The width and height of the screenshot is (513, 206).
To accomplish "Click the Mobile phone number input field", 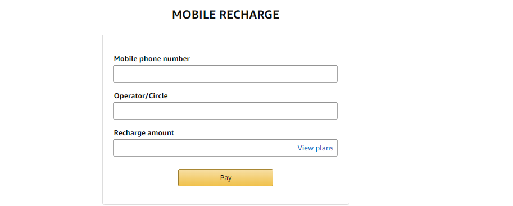I will 225,74.
